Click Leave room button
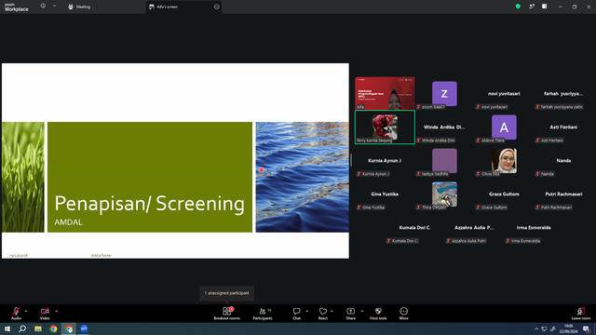This screenshot has width=596, height=335. [581, 314]
